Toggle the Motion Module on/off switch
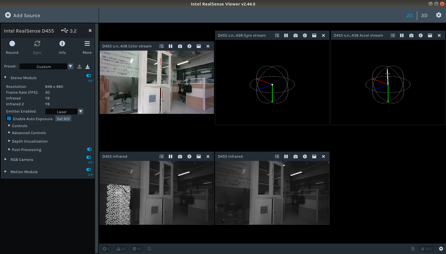The image size is (446, 254). coord(89,170)
